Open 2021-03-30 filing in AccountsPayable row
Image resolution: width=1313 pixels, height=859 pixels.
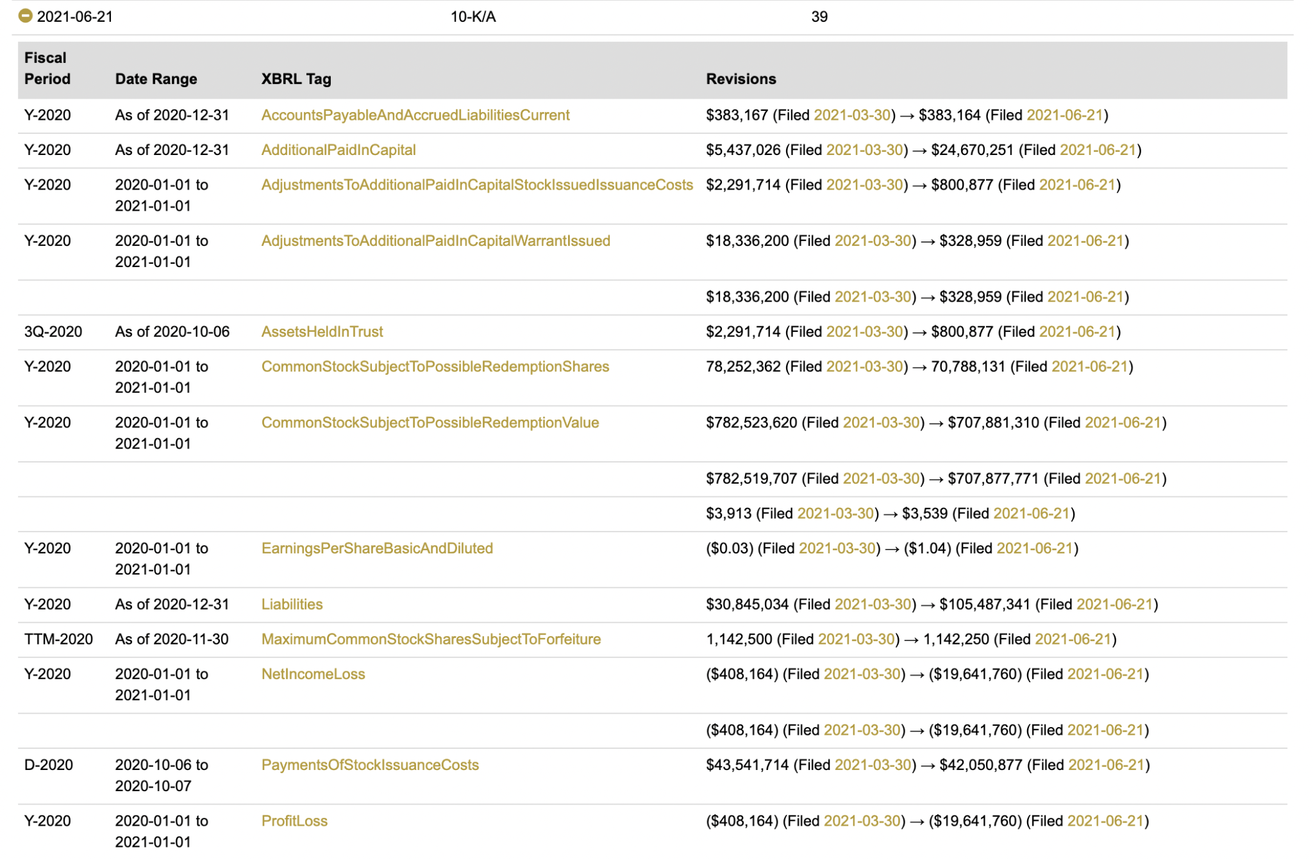[x=852, y=115]
